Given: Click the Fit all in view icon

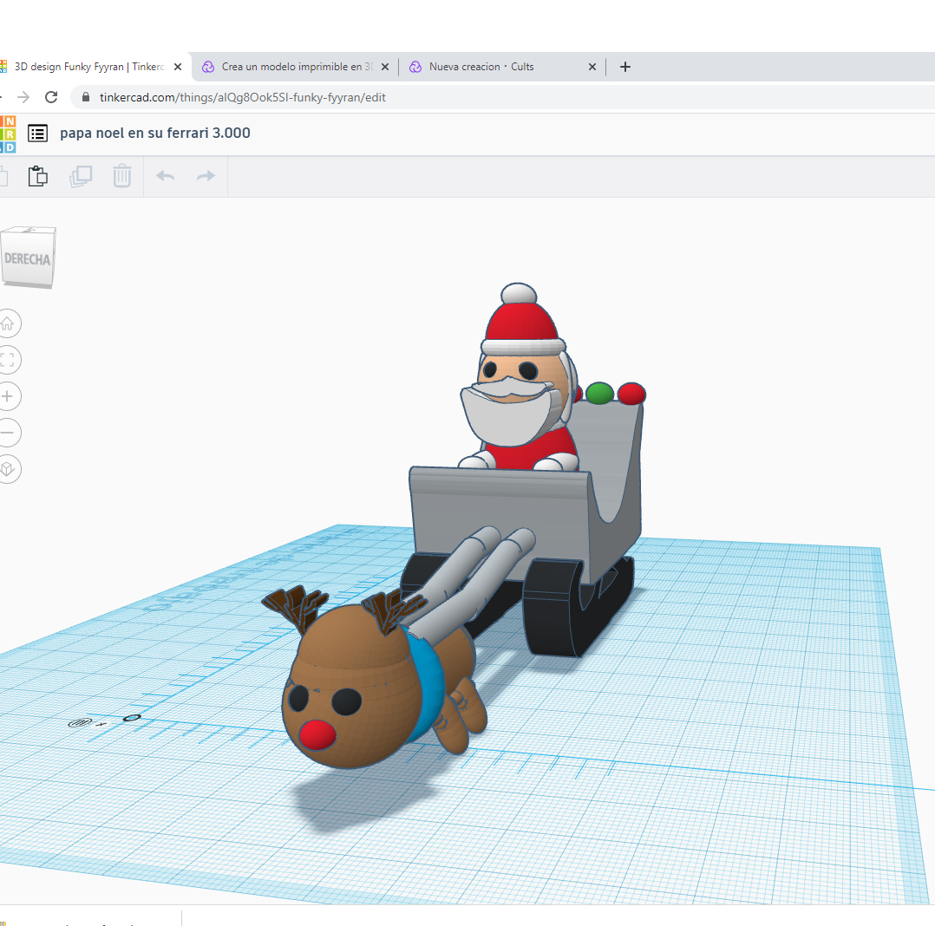Looking at the screenshot, I should point(8,360).
